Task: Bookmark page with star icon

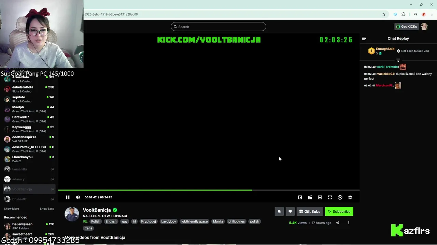Action: [x=384, y=14]
